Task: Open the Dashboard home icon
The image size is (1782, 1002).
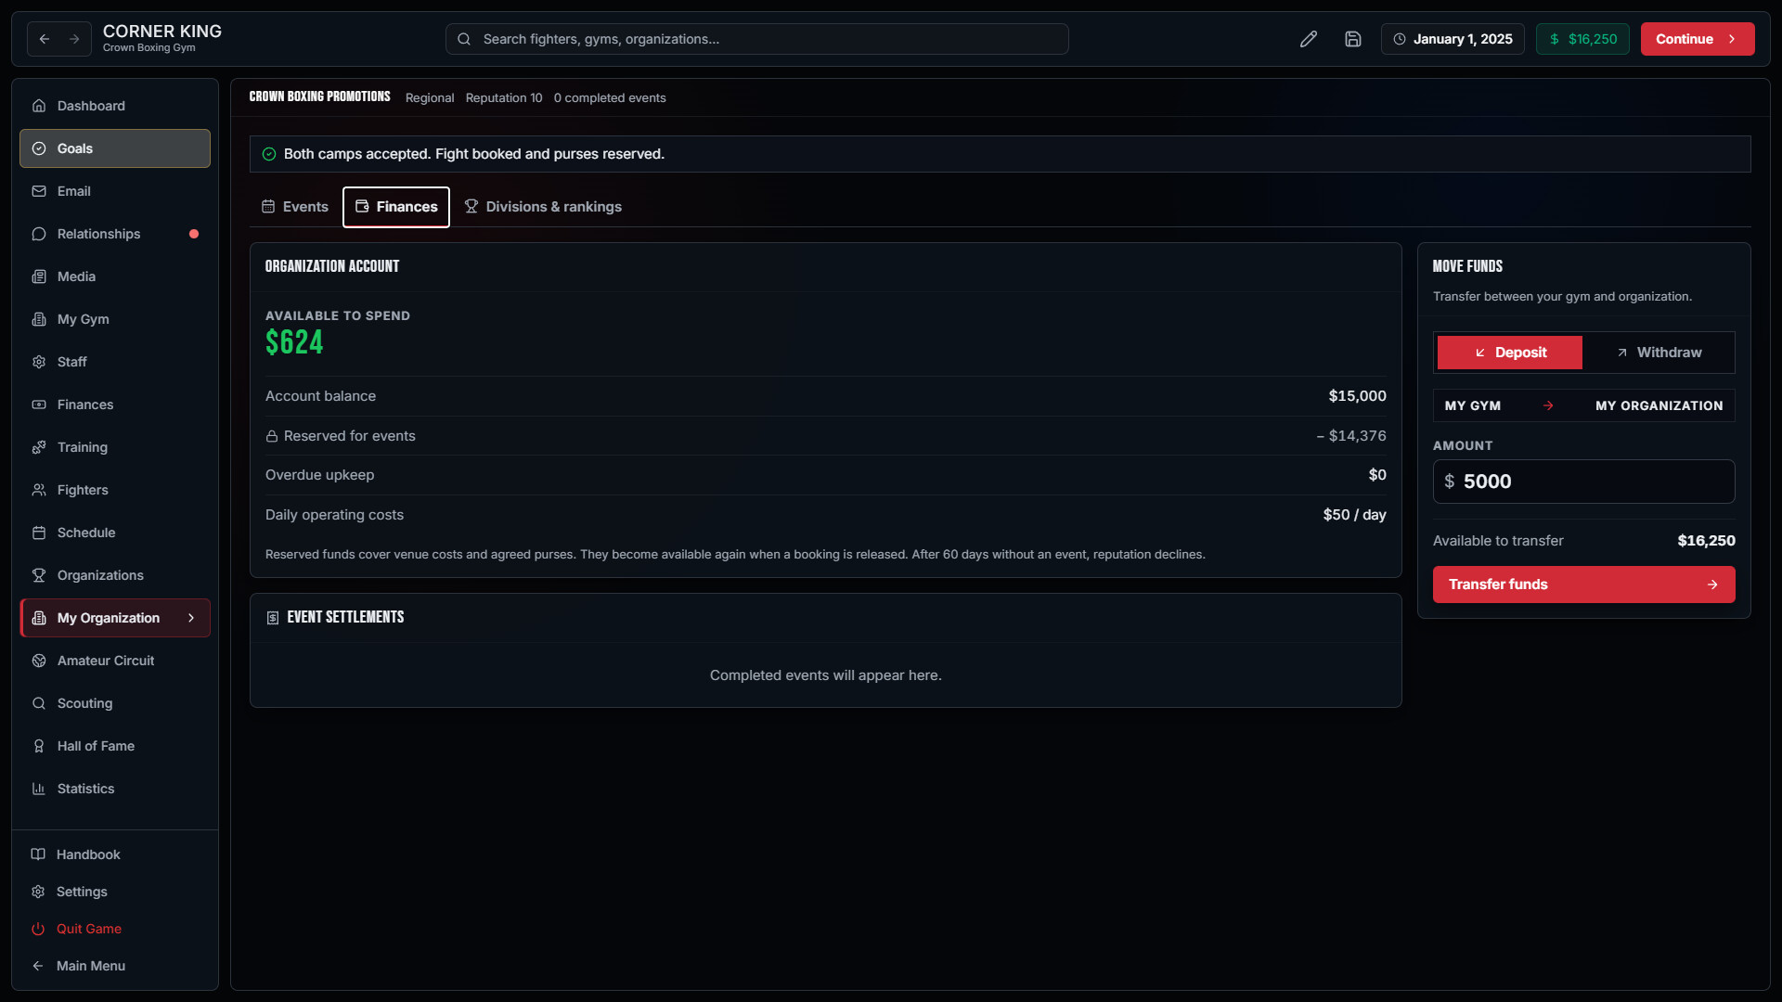Action: (x=39, y=106)
